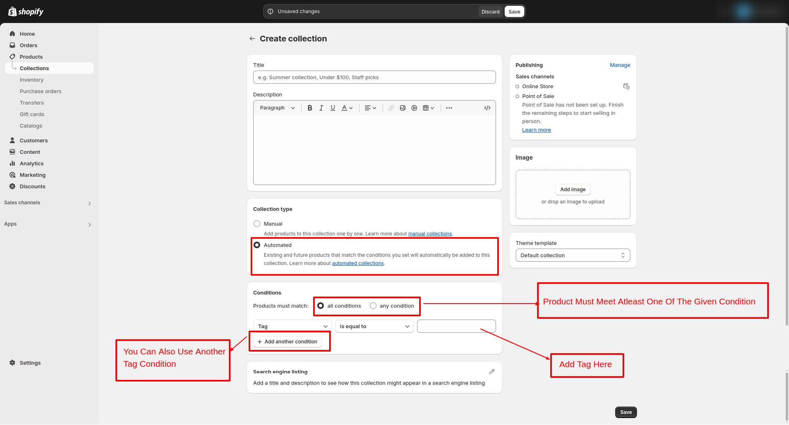Click Manage publishing link
The width and height of the screenshot is (789, 425).
[x=620, y=65]
